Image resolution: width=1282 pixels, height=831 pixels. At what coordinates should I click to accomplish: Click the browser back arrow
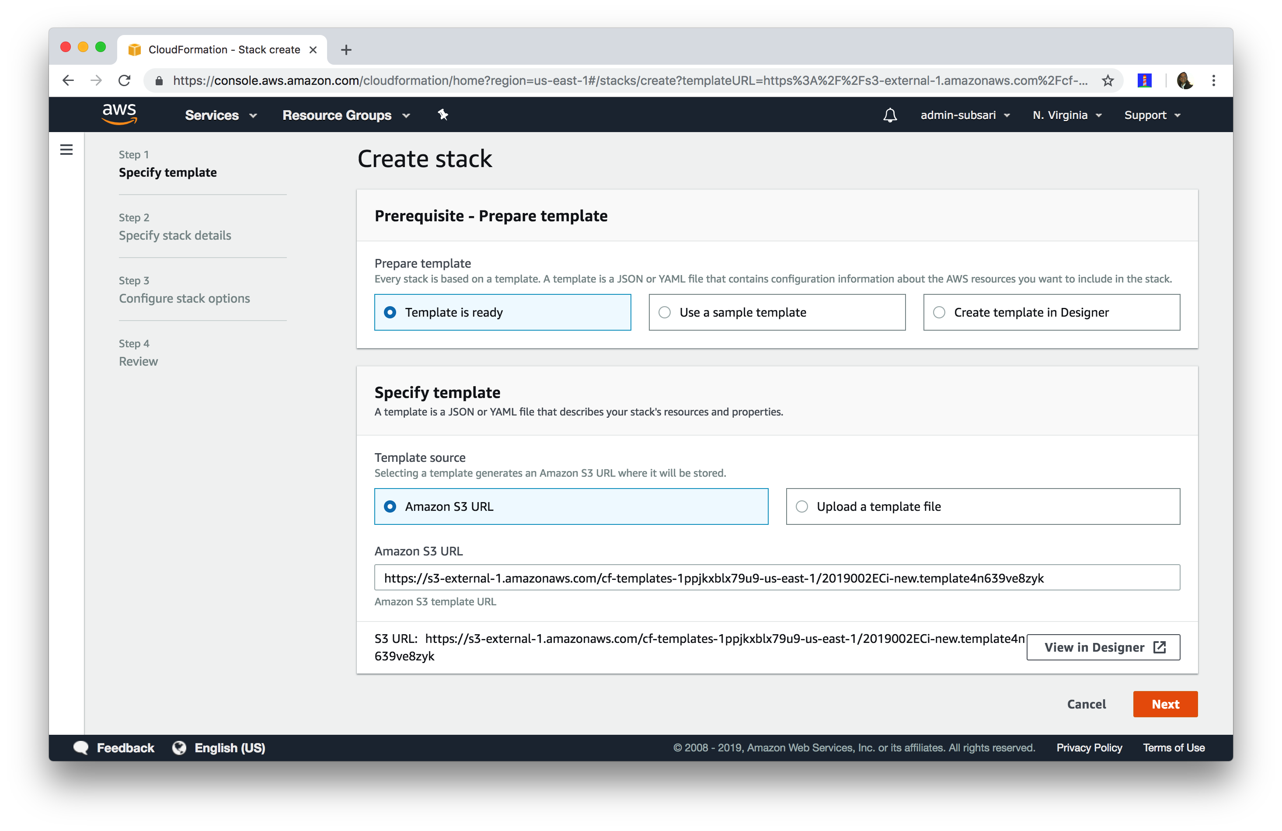[x=68, y=81]
